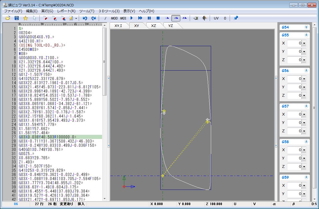The width and height of the screenshot is (319, 209).
Task: Open the レポート(R) menu
Action: point(66,11)
